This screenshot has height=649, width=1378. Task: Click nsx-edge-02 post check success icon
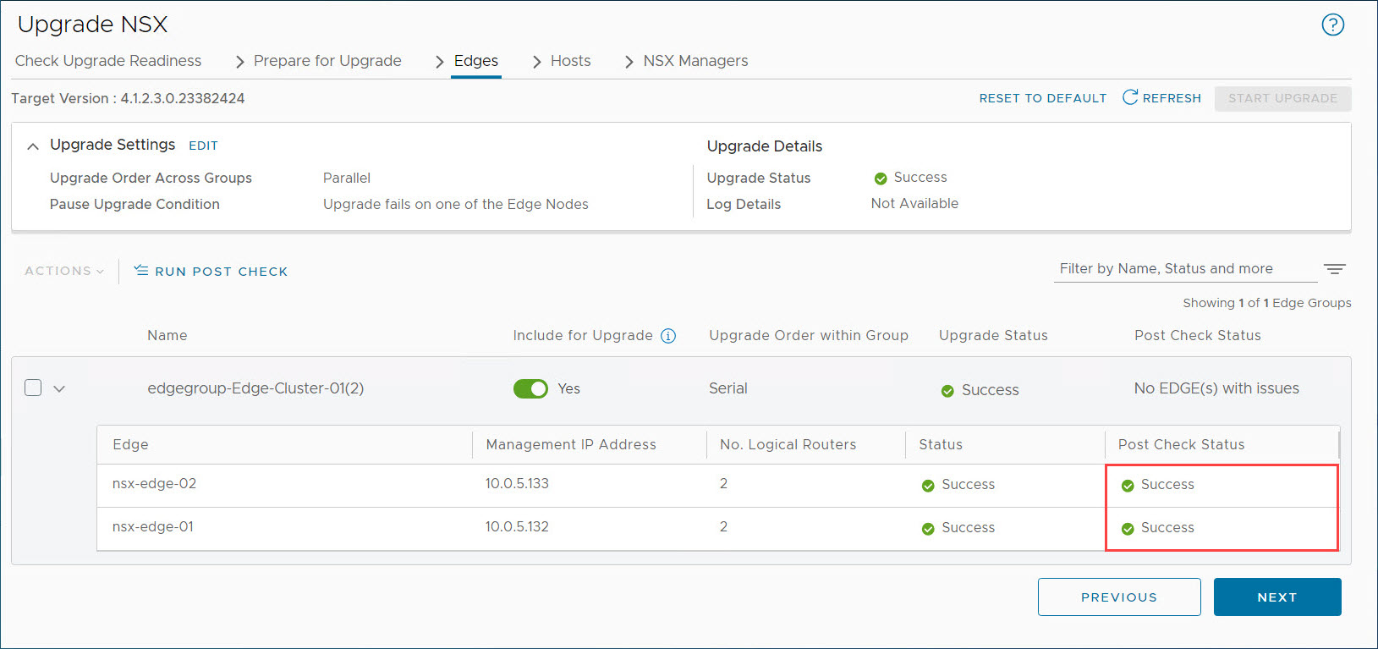(1128, 486)
